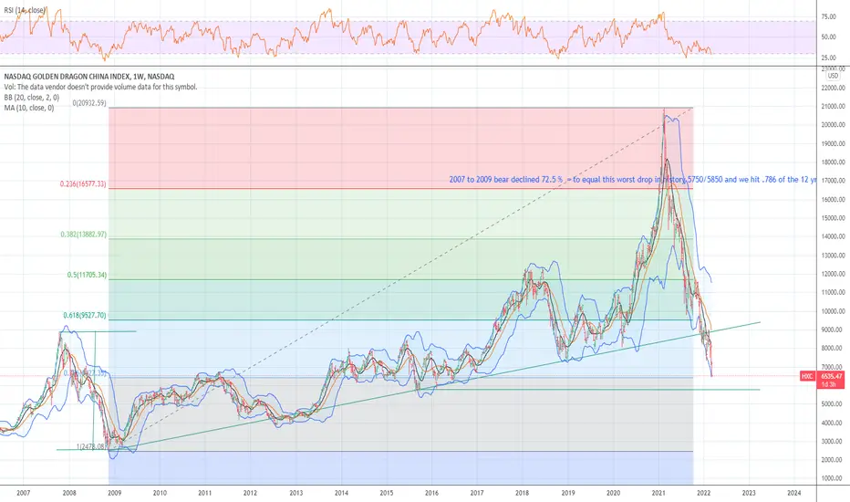Select the 0.5(11705.34) Fibonacci level label
Screen dimensions: 850x502
87,275
